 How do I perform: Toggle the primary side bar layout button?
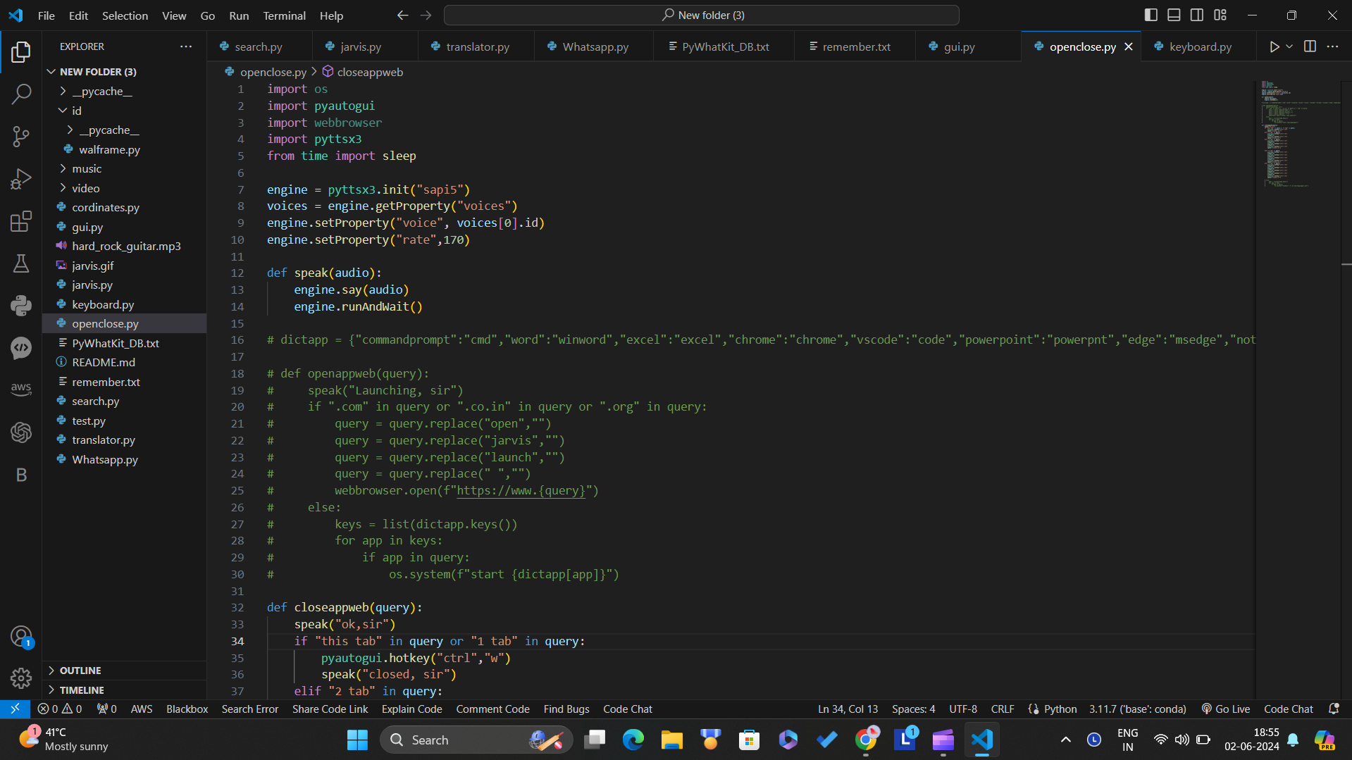point(1151,15)
